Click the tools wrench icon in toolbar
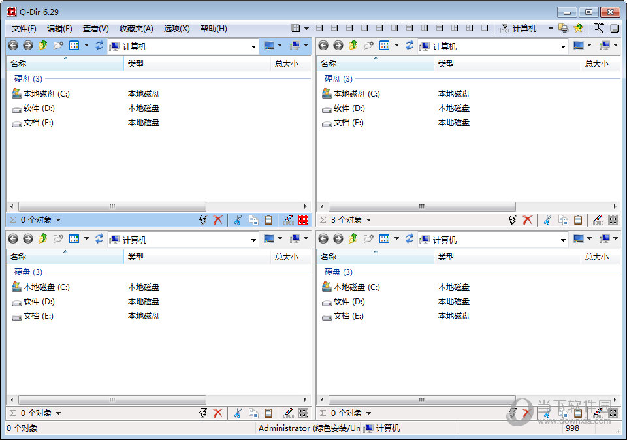 [x=599, y=28]
